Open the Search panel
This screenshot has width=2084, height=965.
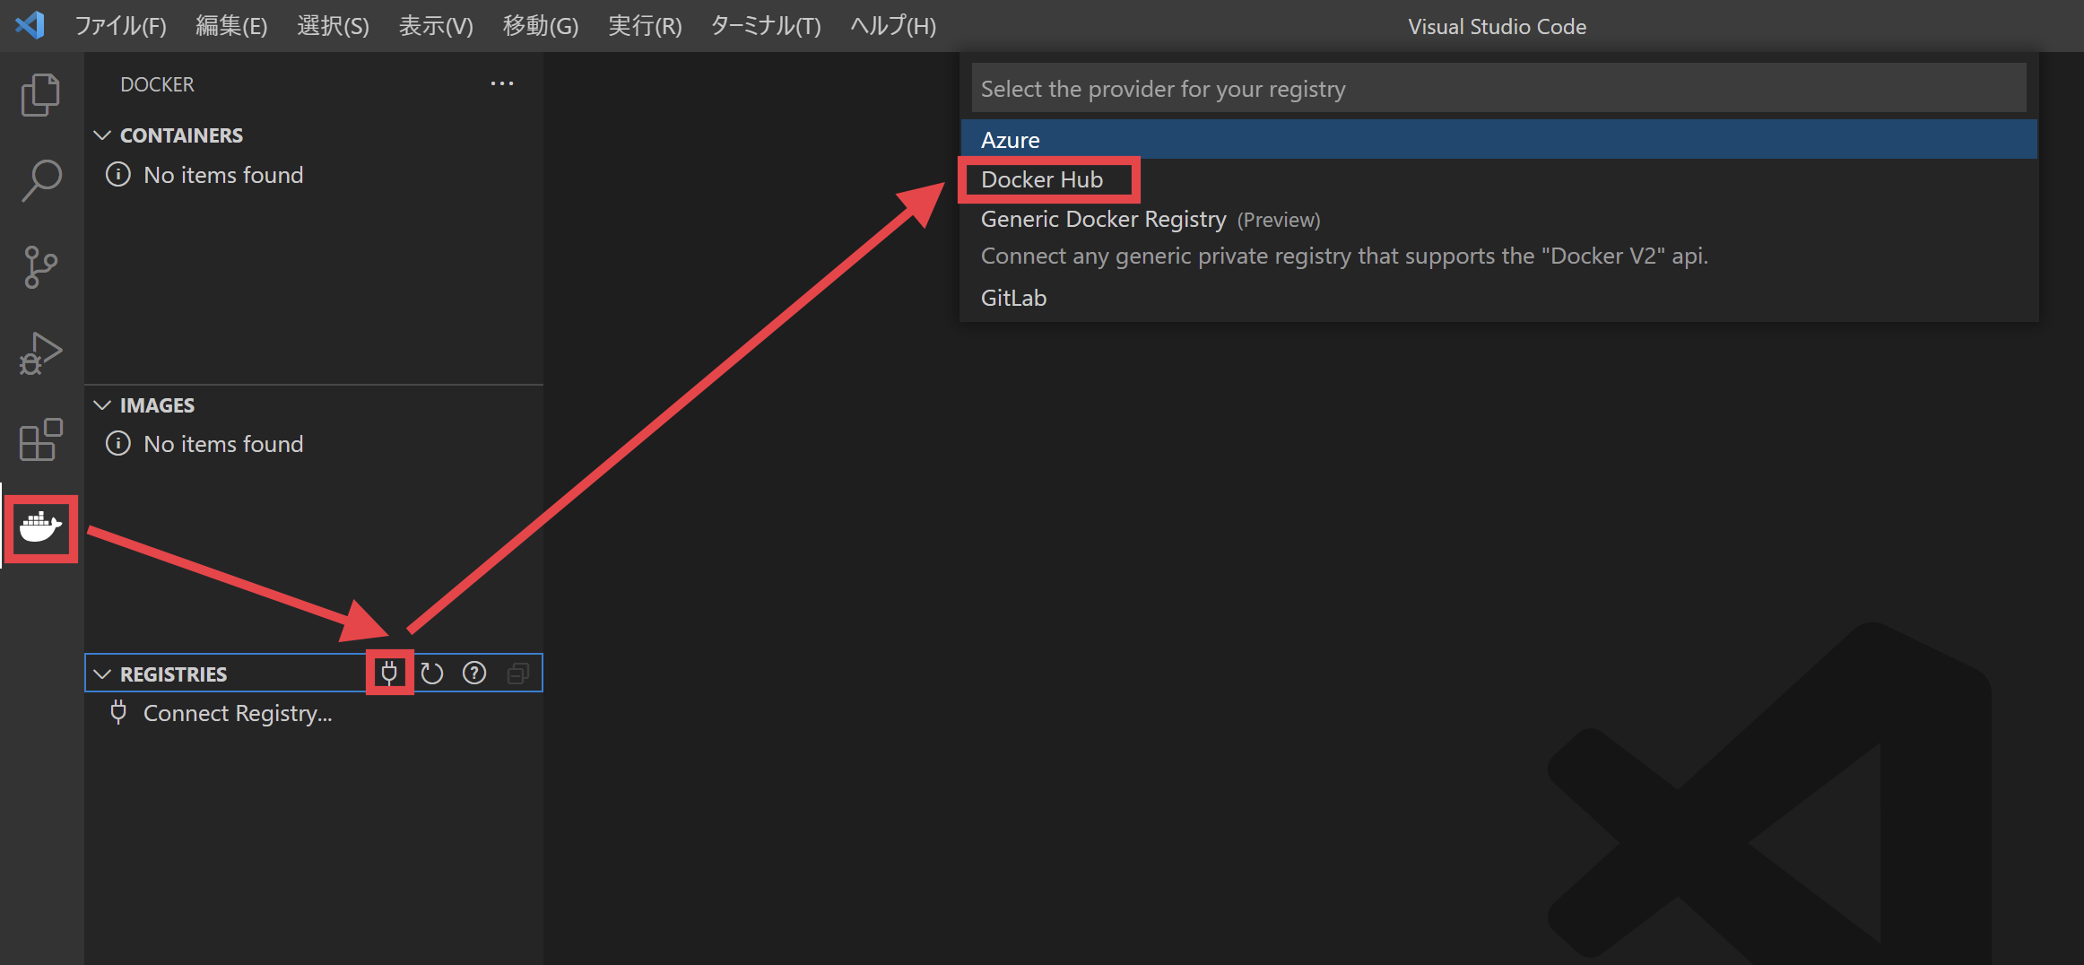coord(40,179)
